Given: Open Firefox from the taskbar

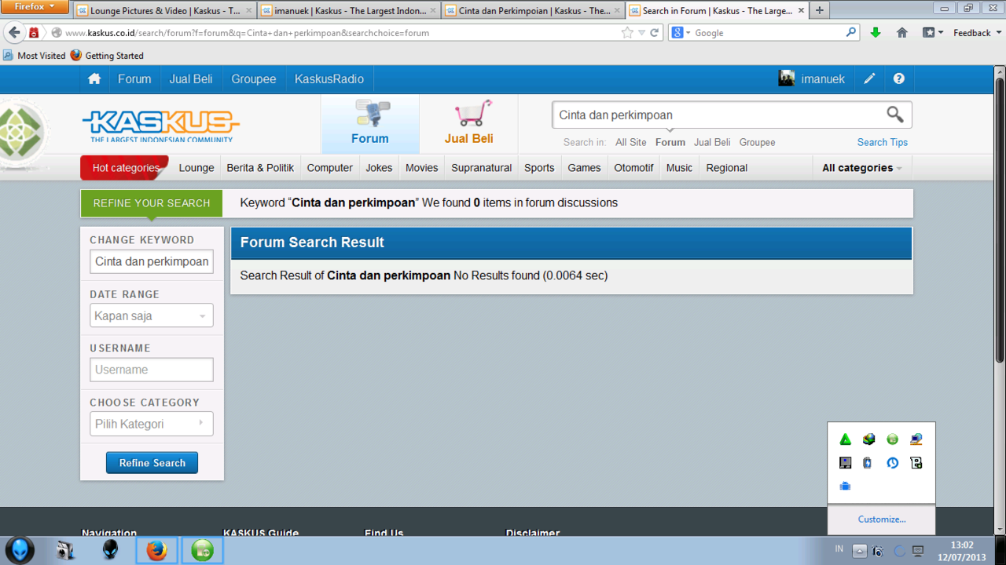Looking at the screenshot, I should [x=156, y=551].
